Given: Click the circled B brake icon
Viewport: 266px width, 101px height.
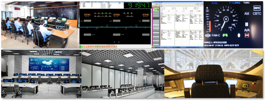Looking at the screenshot, I should 208,36.
